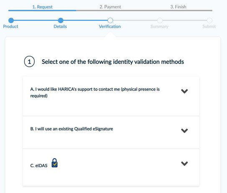Select 'I will use an existing Qualified eSignature'
Image resolution: width=227 pixels, height=193 pixels.
click(x=111, y=132)
